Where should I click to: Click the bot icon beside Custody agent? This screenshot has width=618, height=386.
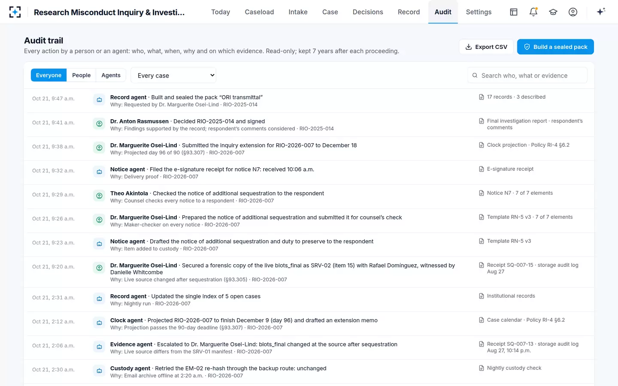99,371
